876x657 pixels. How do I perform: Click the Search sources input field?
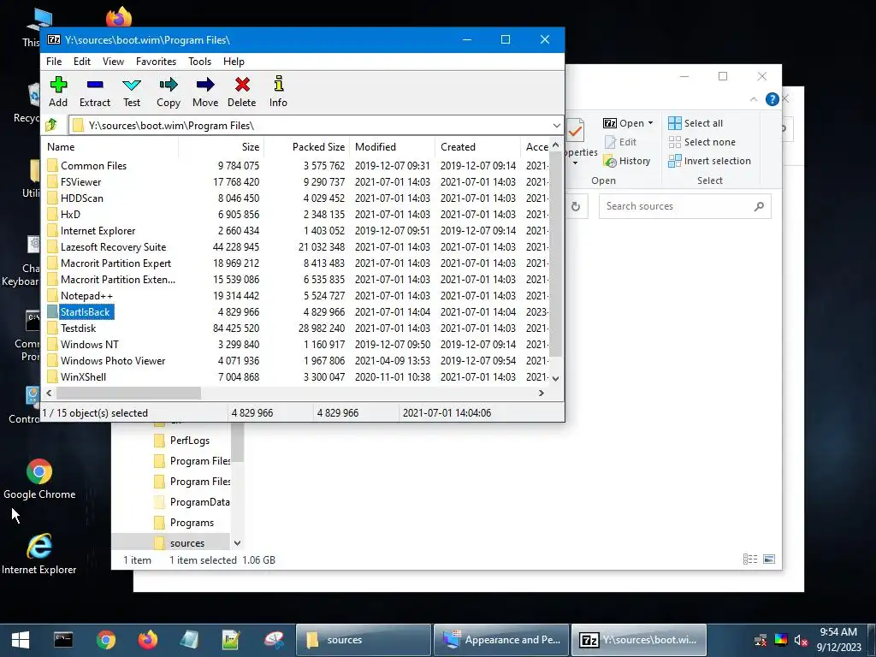685,207
